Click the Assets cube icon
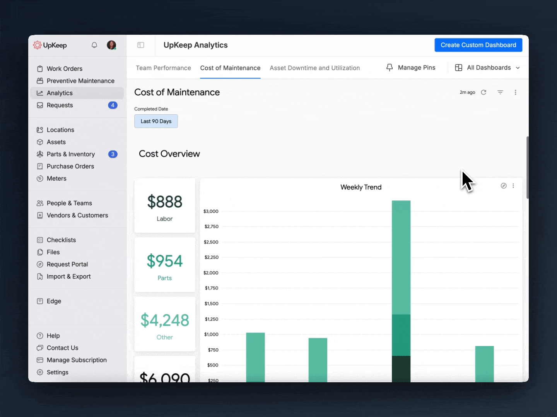 click(40, 142)
